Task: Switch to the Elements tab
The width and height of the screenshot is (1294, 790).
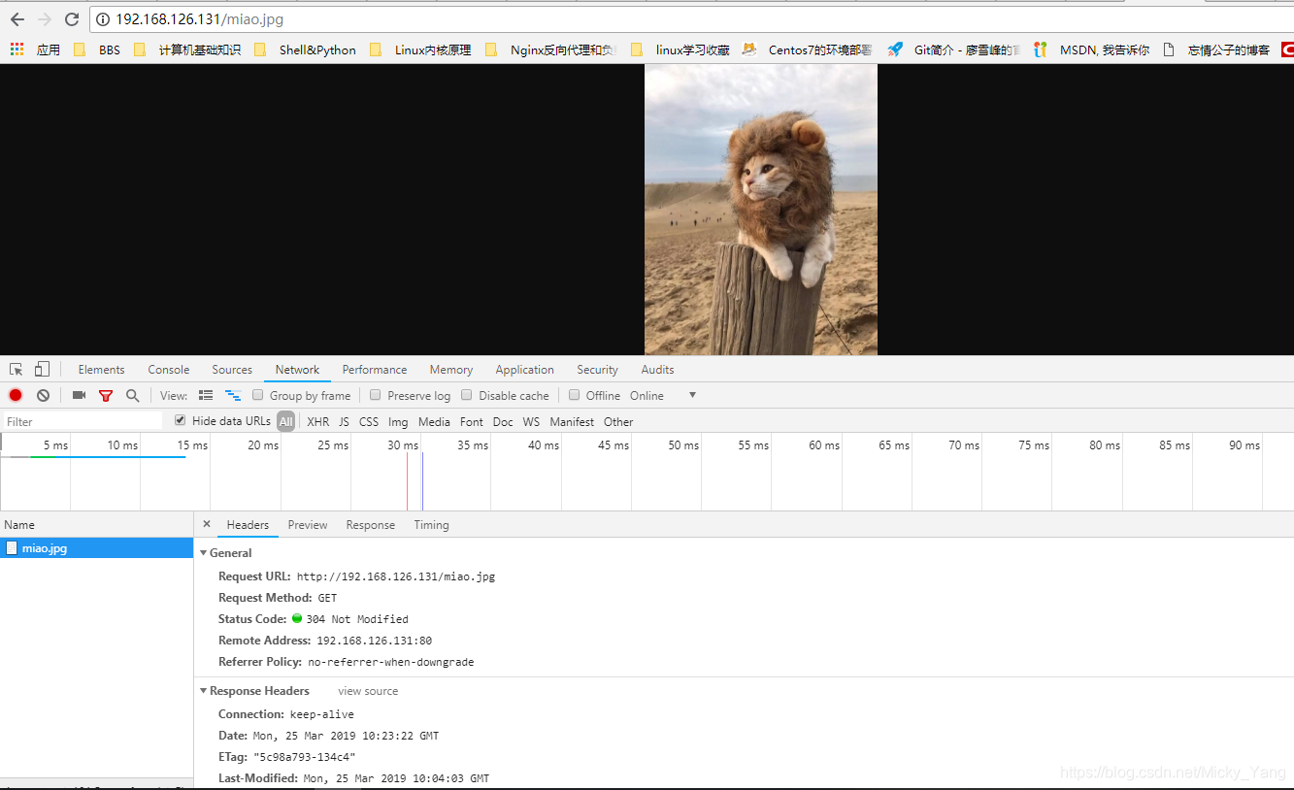Action: pyautogui.click(x=102, y=370)
